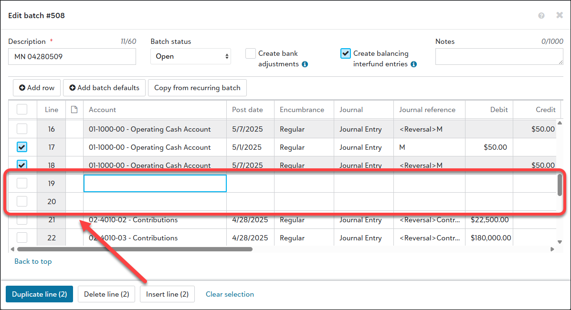
Task: Click the vertical scrollbar down arrow
Action: tap(560, 242)
